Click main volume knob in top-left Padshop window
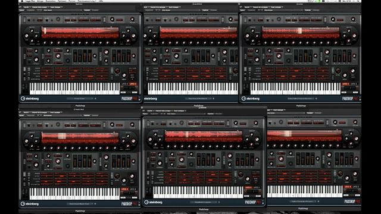Image resolution: width=381 pixels, height=214 pixels. (x=132, y=19)
